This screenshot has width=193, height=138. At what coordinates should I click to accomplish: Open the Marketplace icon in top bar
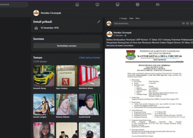(117, 4)
